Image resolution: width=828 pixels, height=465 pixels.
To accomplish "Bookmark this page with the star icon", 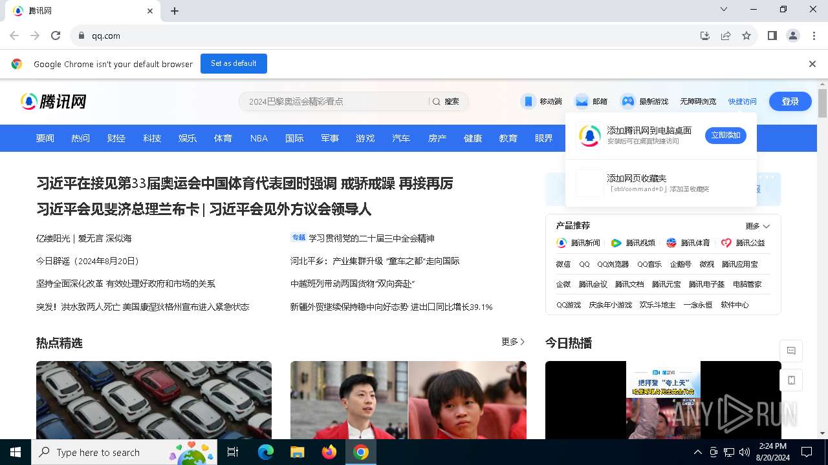I will pos(746,36).
